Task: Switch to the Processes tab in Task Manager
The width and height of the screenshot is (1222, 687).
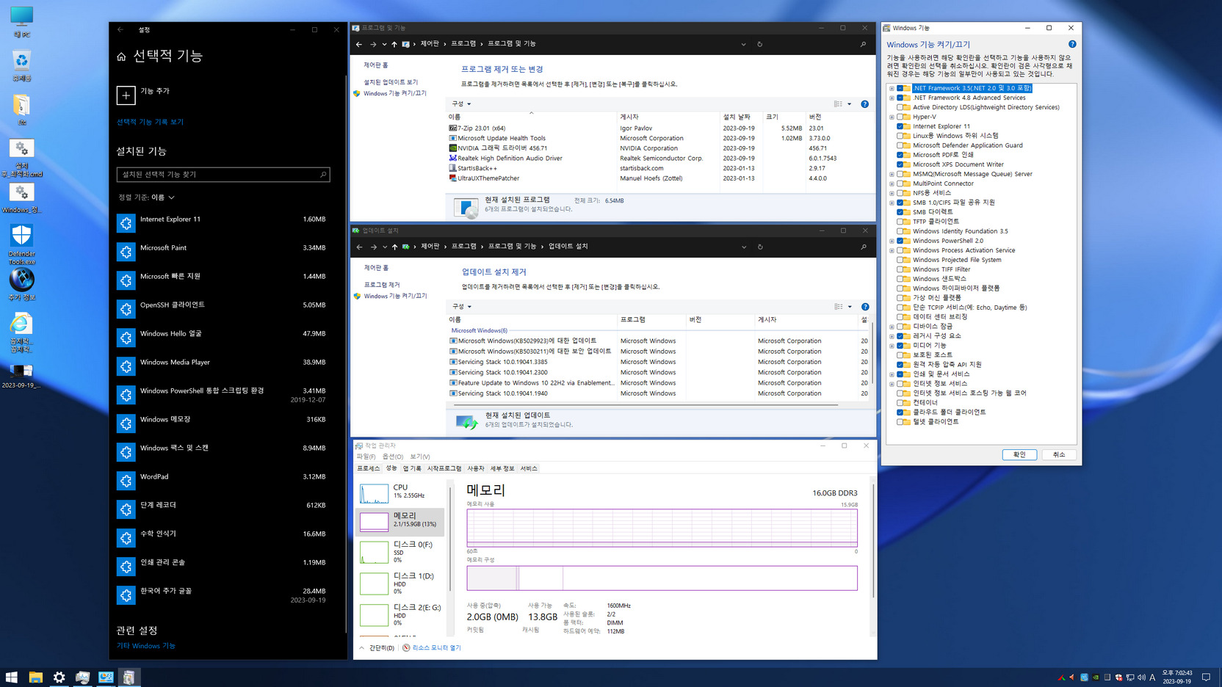Action: (x=369, y=468)
